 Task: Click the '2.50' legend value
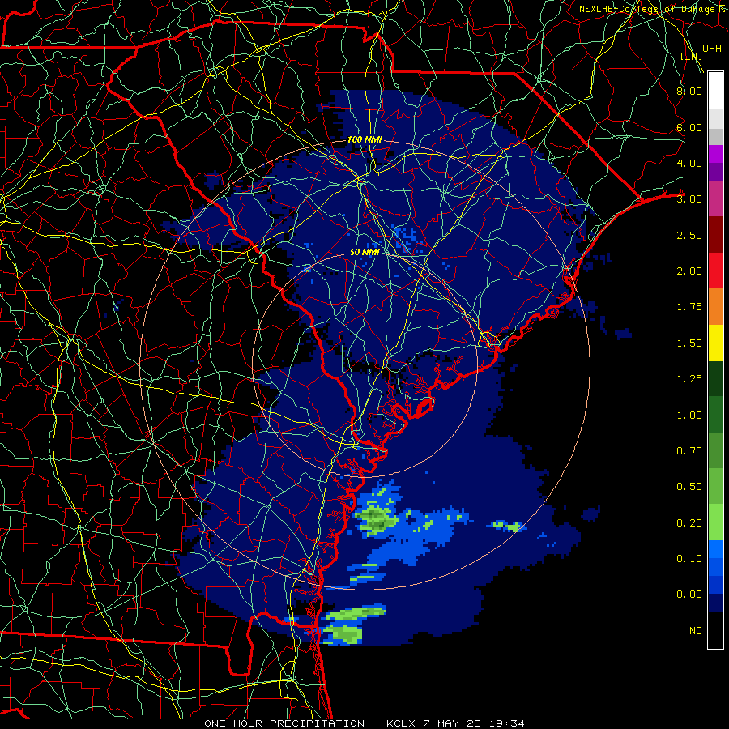click(689, 235)
